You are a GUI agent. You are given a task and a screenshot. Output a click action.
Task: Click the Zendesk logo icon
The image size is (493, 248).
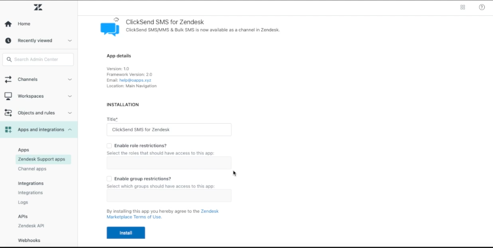tap(38, 7)
